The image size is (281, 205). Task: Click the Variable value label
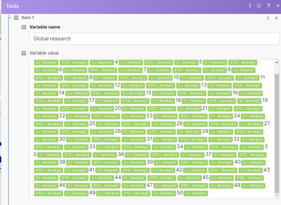click(44, 53)
